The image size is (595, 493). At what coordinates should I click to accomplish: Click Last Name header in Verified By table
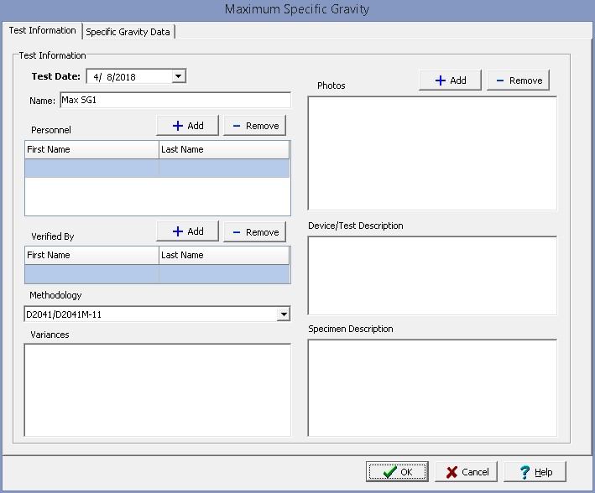point(223,255)
